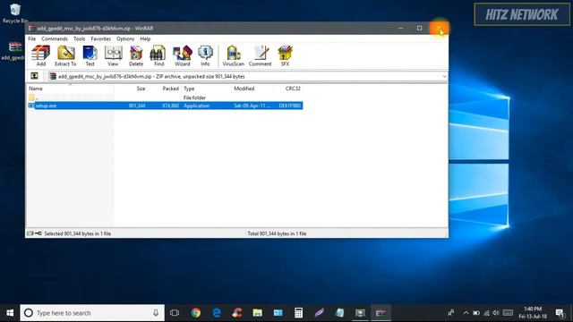Screen dimensions: 573x322
Task: Select the add_gpedit archive desktop icon
Action: click(14, 51)
